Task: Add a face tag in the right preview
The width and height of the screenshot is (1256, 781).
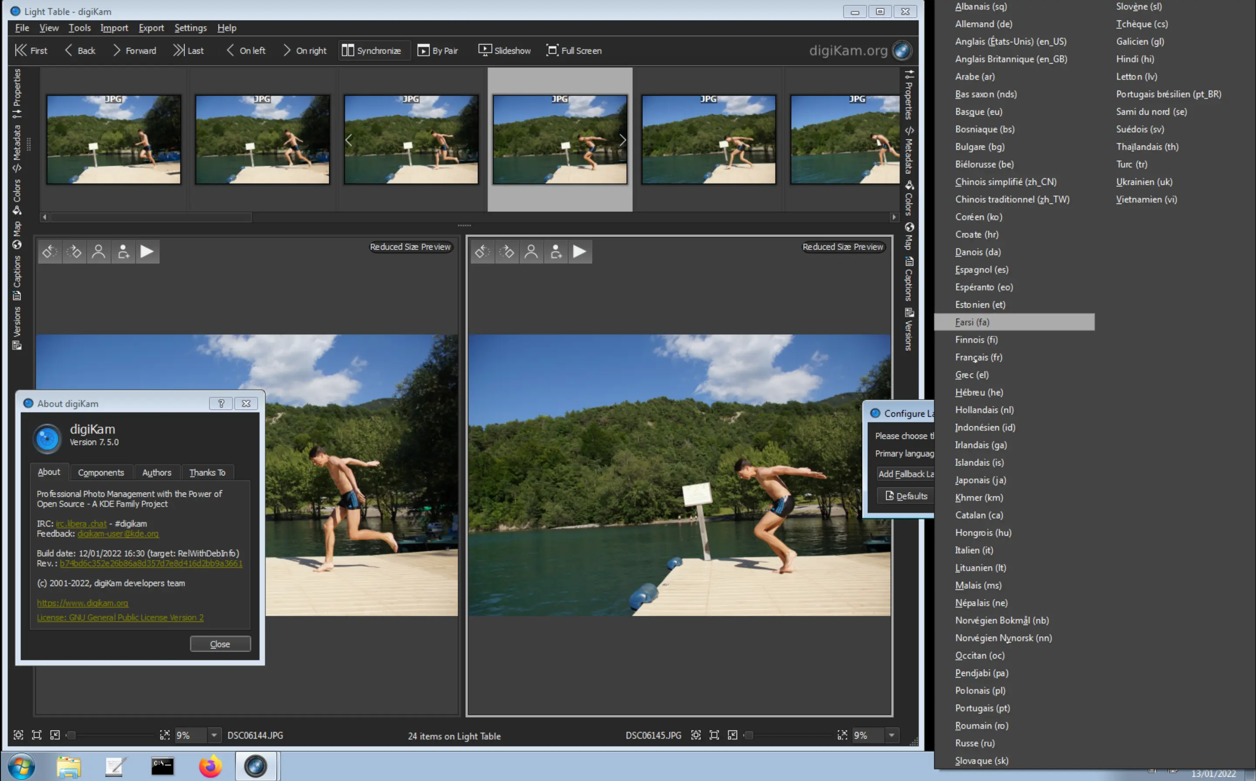Action: pyautogui.click(x=556, y=251)
